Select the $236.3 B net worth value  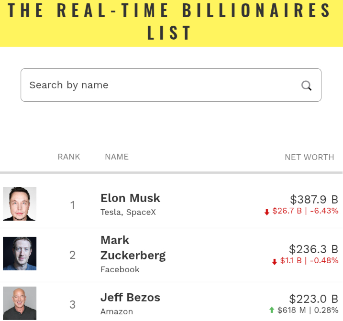(x=313, y=249)
